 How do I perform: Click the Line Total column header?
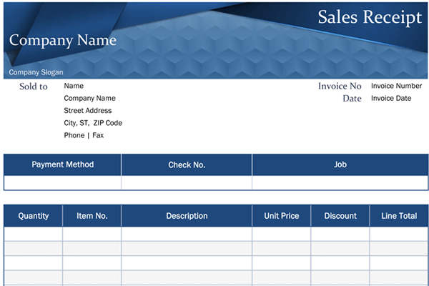tap(399, 215)
